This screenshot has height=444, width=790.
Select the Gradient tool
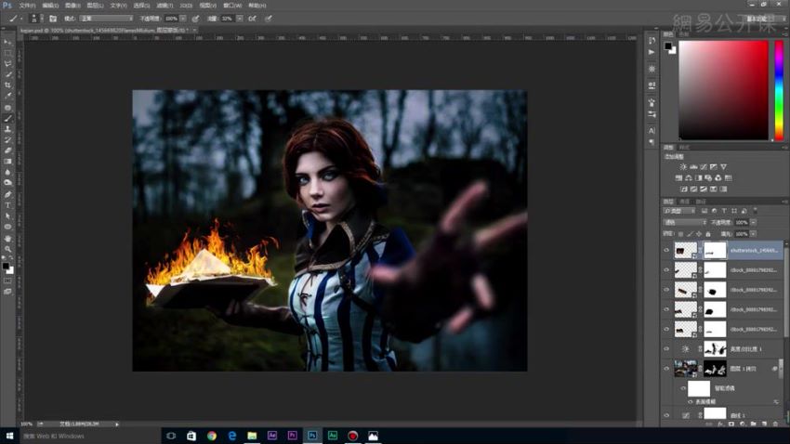(7, 162)
